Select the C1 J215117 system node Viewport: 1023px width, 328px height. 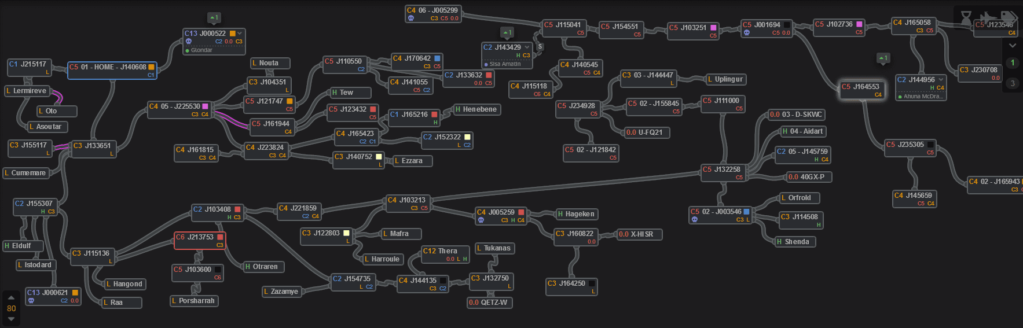(30, 68)
